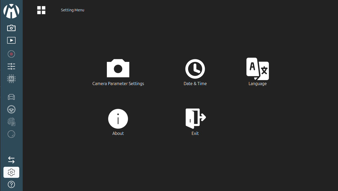Screen dimensions: 338x191
Task: Open help via the question mark icon
Action: coord(11,184)
